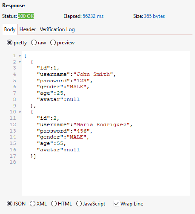Click line number 18 in gutter
The height and width of the screenshot is (214, 195).
tap(13, 162)
